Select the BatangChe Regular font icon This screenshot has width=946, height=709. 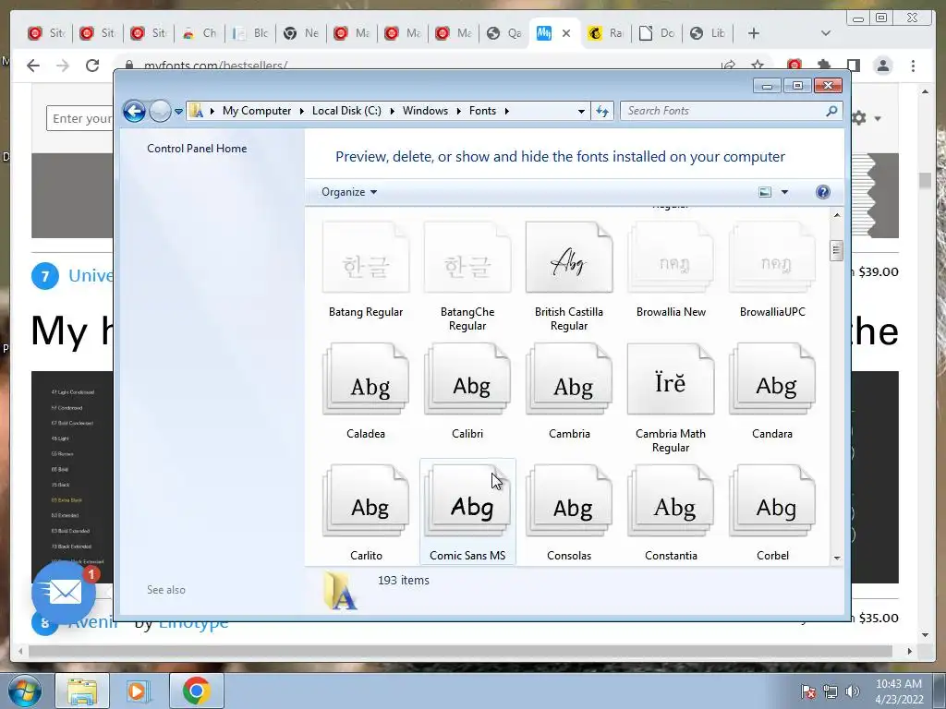[467, 258]
